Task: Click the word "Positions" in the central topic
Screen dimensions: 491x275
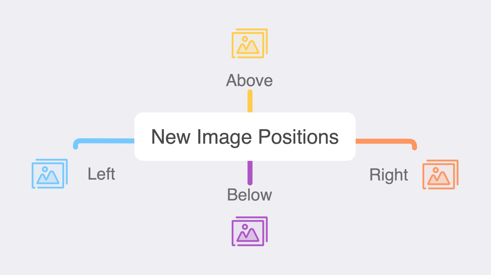Action: [298, 137]
